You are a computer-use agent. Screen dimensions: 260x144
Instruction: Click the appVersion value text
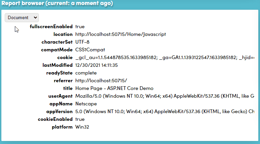(x=165, y=111)
